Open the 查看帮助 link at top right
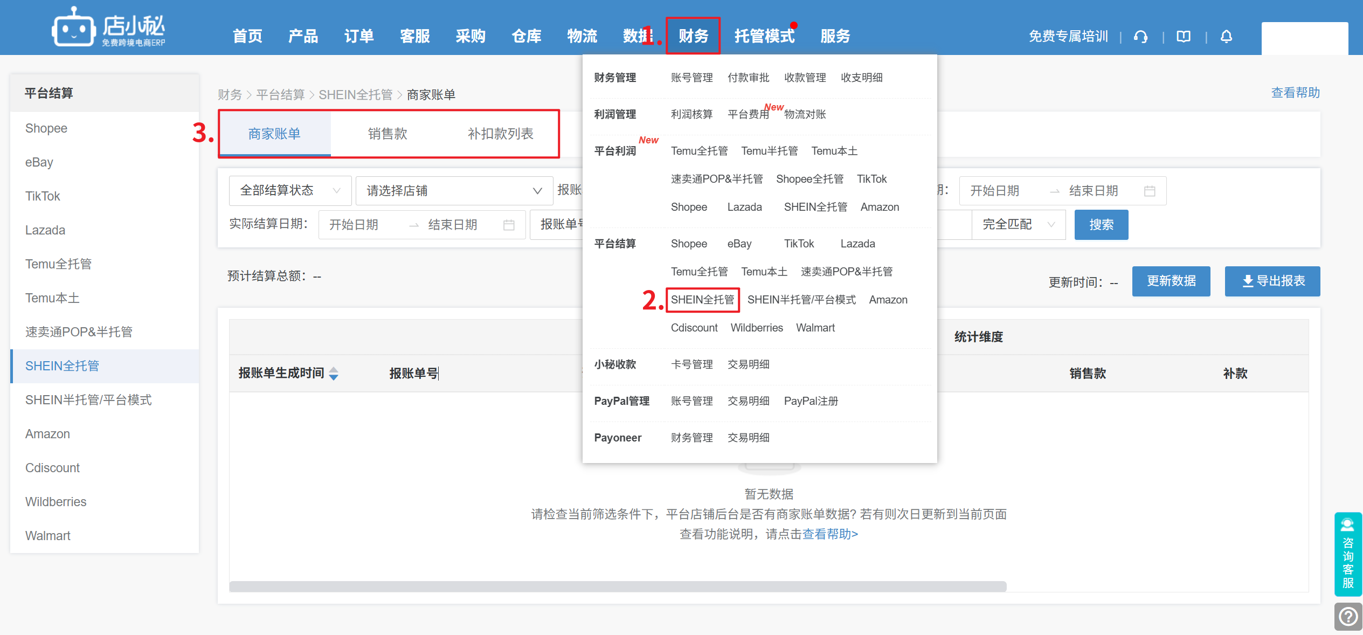The height and width of the screenshot is (635, 1363). click(x=1295, y=93)
